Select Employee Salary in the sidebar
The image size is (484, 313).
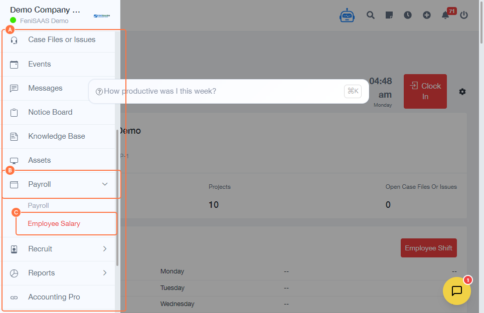pos(54,224)
